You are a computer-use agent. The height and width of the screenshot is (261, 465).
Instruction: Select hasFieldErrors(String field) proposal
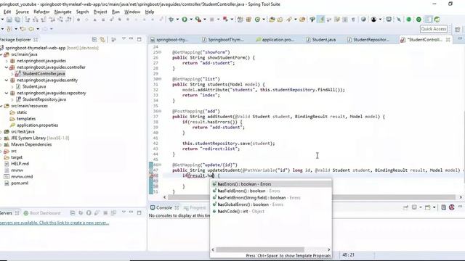271,198
